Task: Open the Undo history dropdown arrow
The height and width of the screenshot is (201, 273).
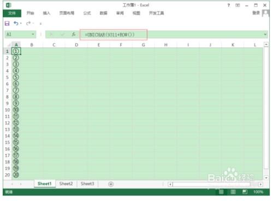Action: [x=21, y=23]
